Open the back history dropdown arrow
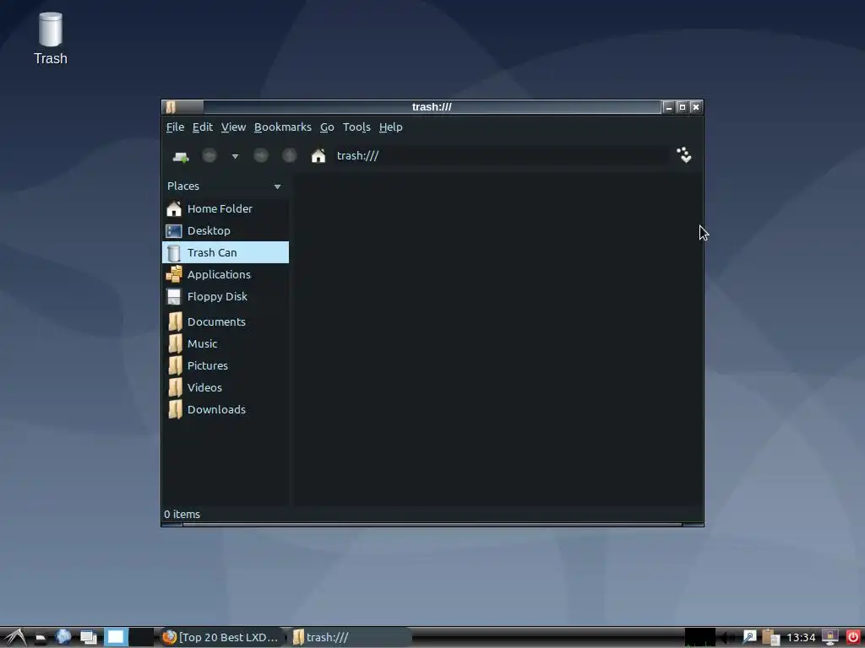The image size is (865, 648). (235, 156)
